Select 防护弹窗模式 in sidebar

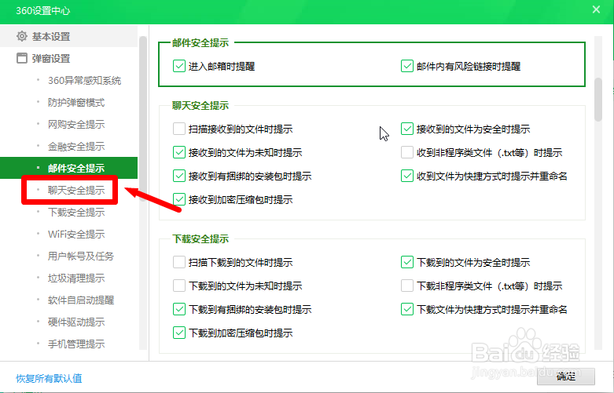tap(76, 102)
